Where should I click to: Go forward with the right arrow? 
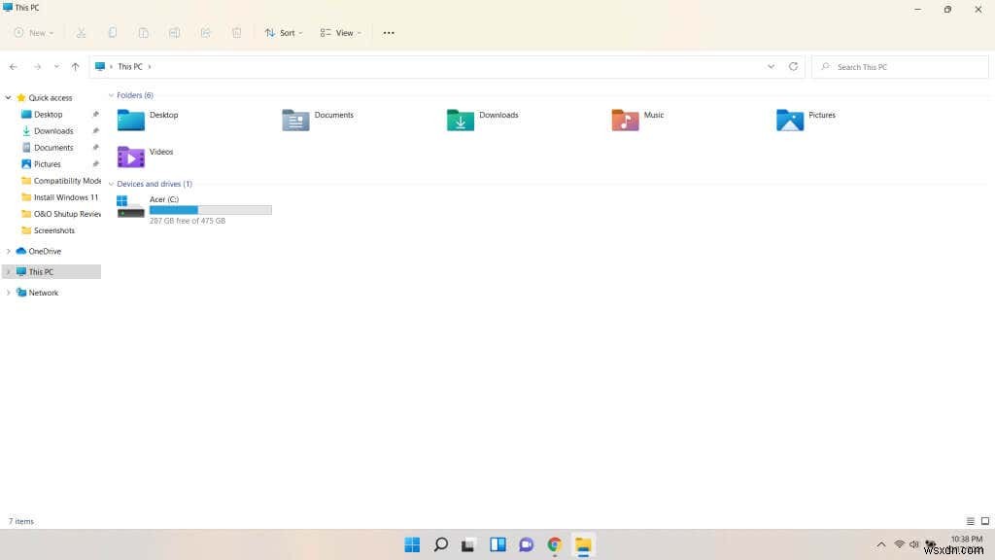pos(38,67)
